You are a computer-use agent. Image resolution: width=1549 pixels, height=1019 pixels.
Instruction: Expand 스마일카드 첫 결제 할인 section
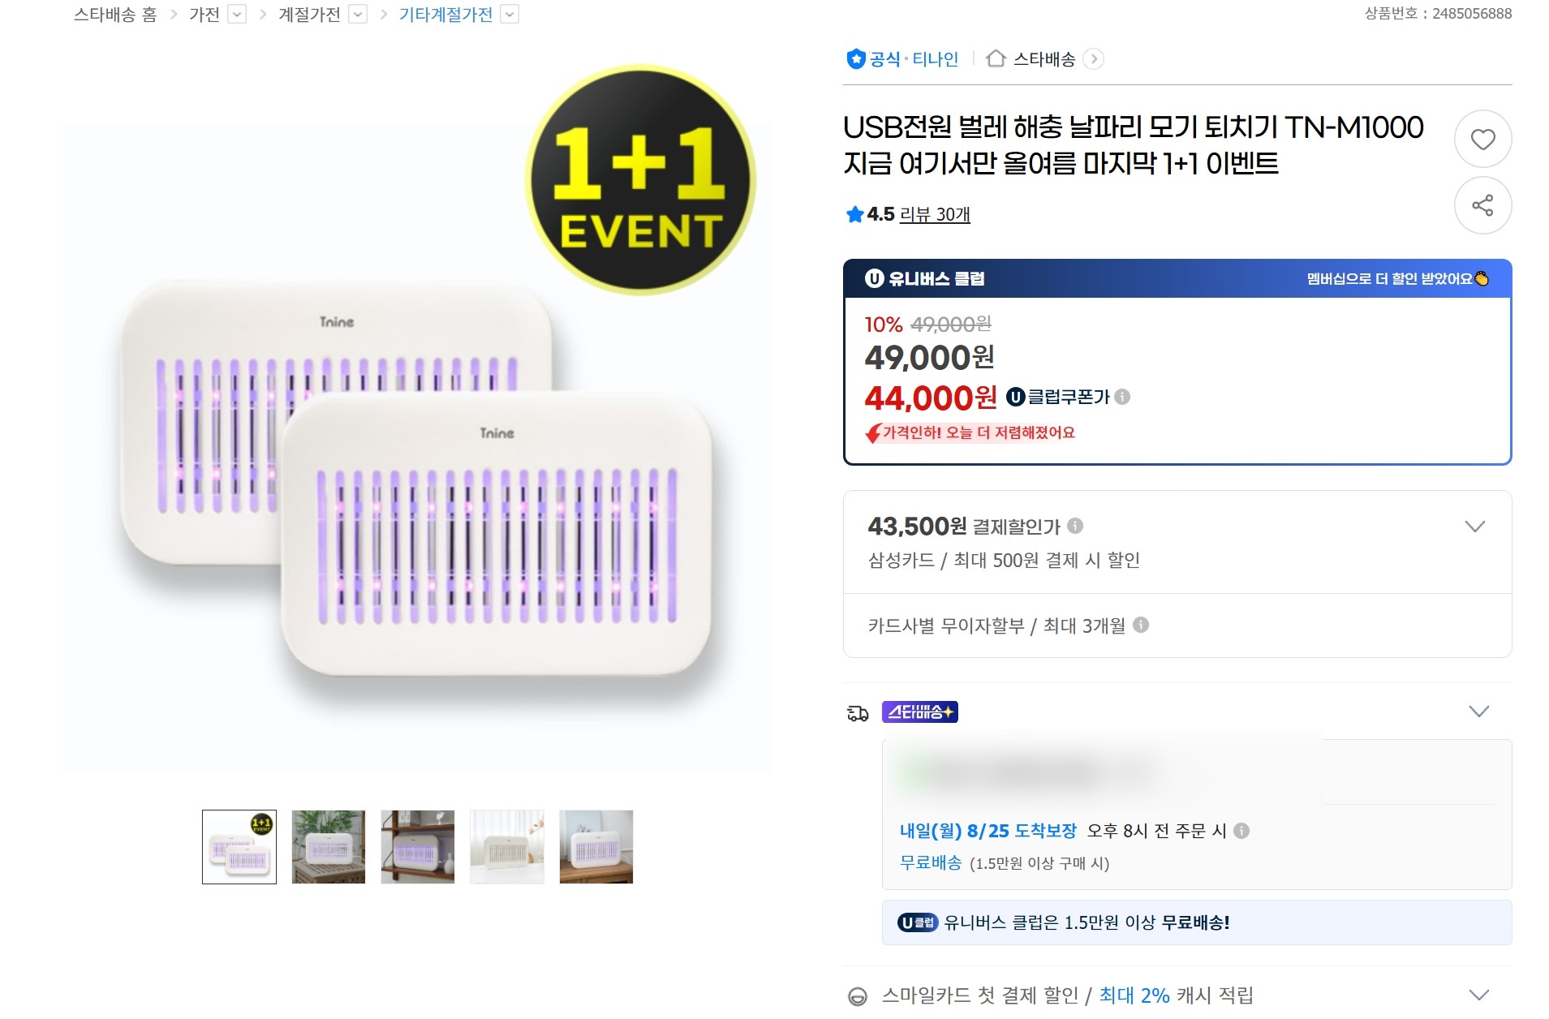1479,995
